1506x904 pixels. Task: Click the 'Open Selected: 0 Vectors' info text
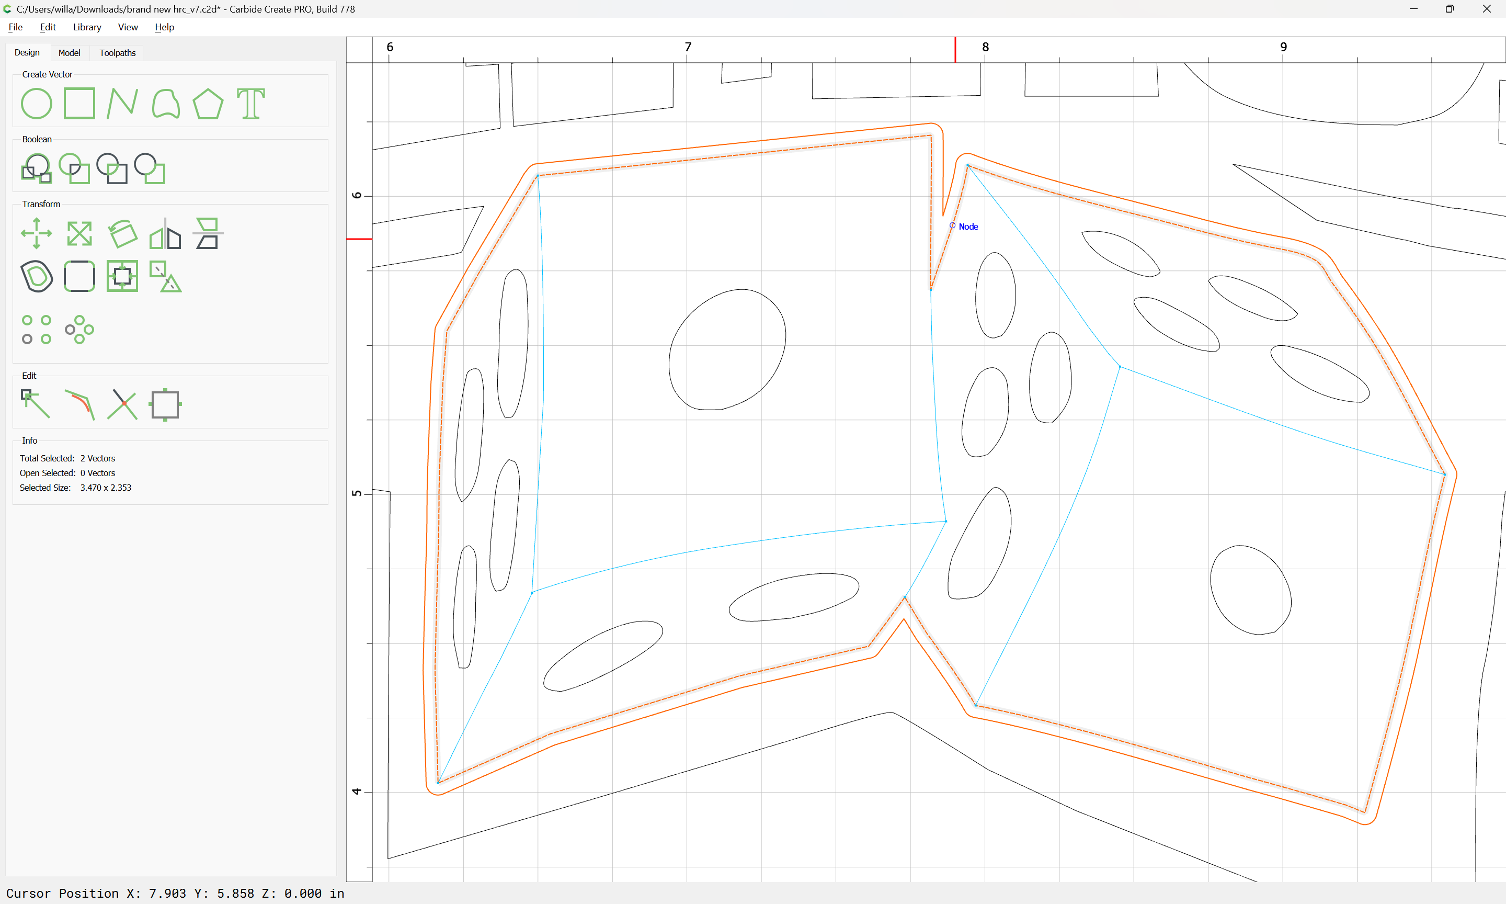67,473
